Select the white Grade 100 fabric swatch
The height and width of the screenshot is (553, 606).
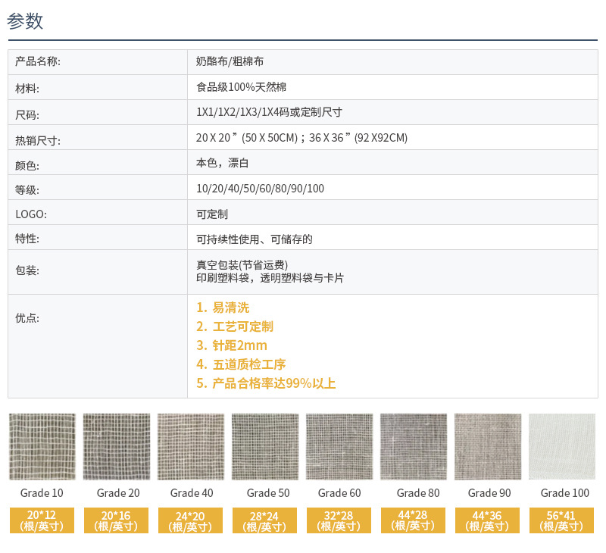561,446
